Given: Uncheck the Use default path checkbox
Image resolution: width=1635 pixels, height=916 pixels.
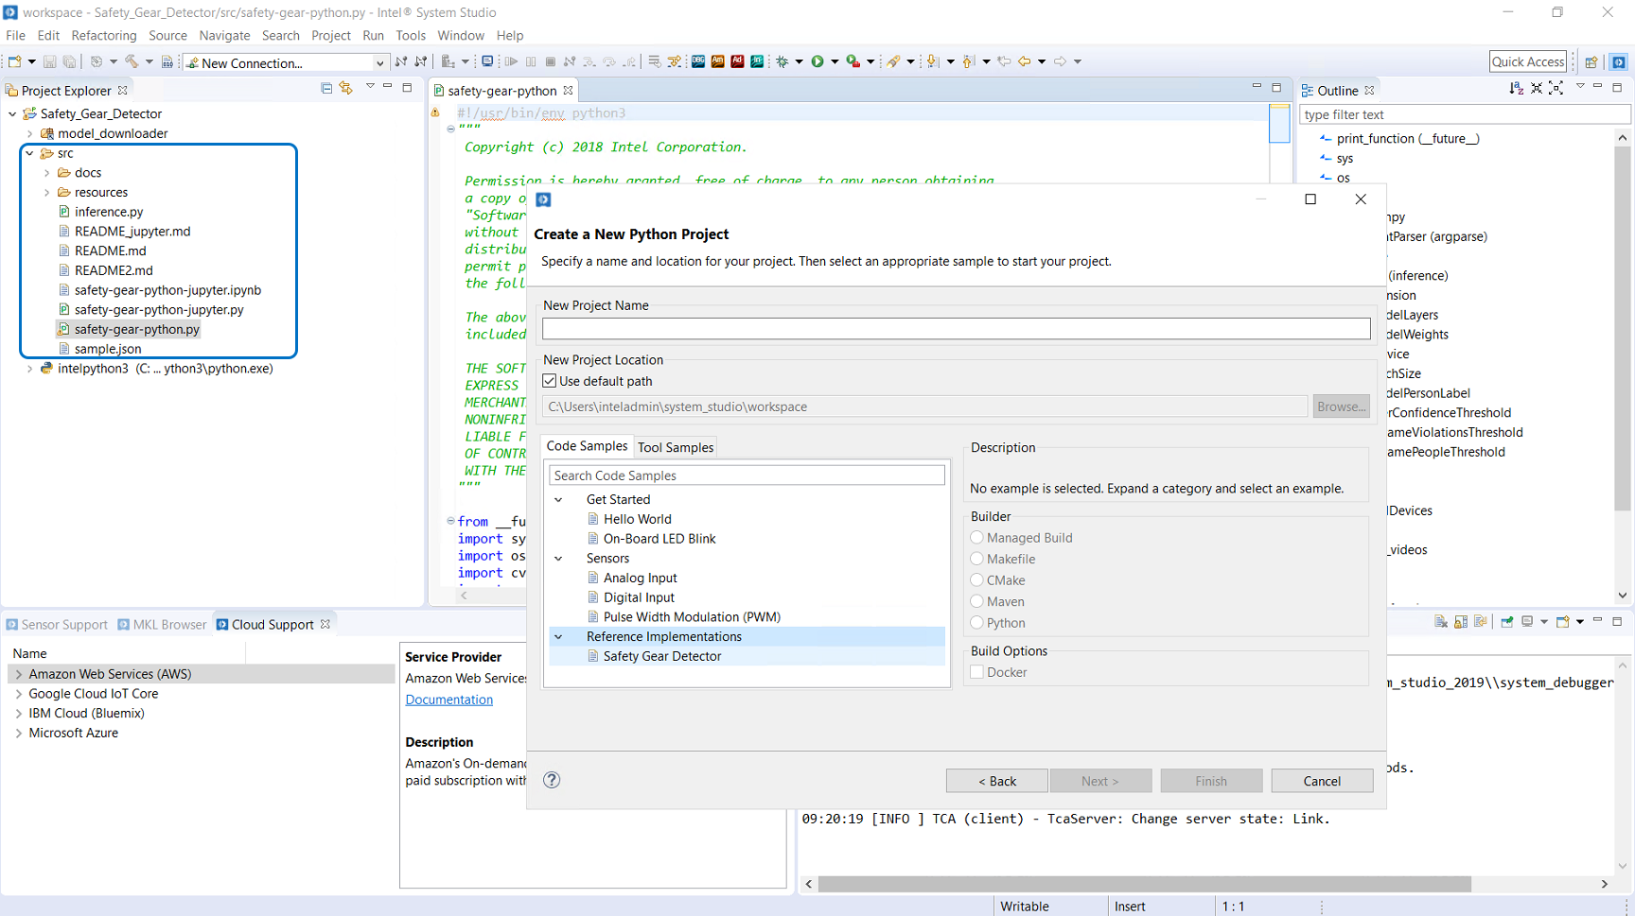Looking at the screenshot, I should pos(550,381).
